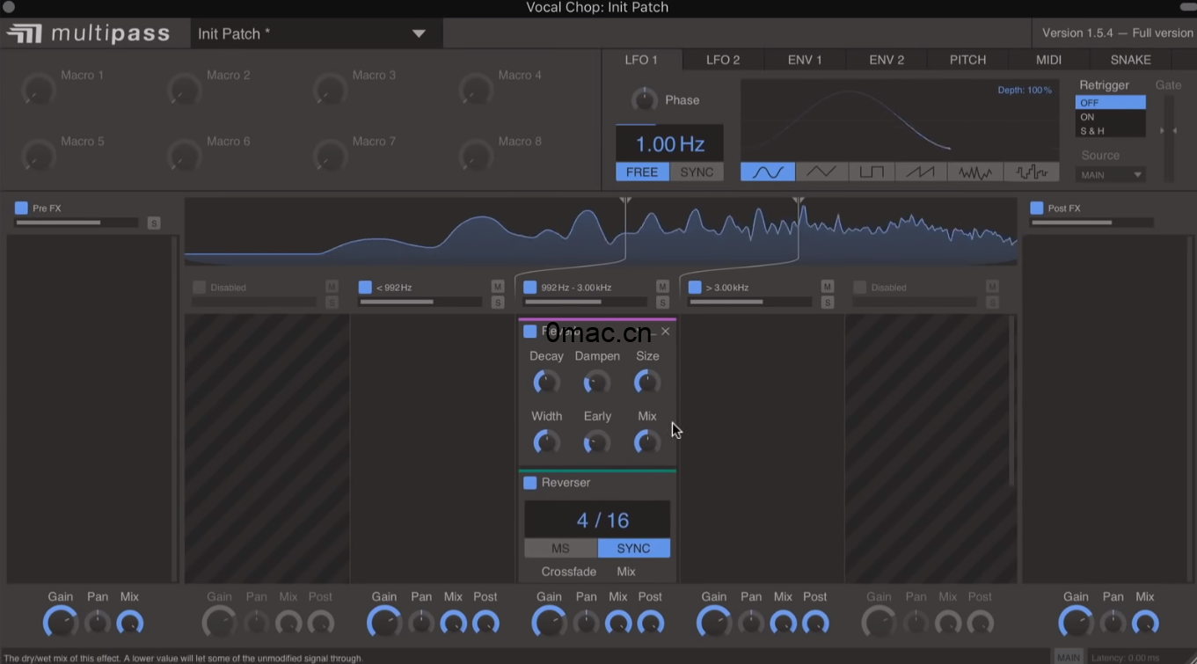This screenshot has height=664, width=1197.
Task: Toggle the Pre FX enable box
Action: click(22, 208)
